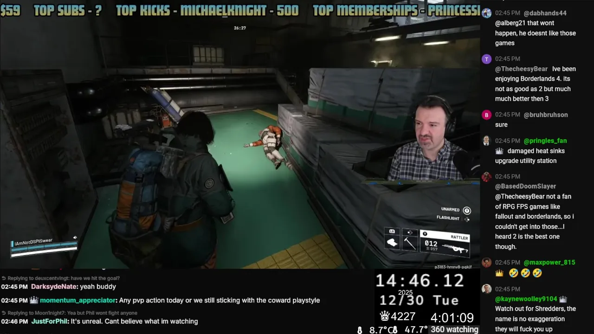Screen dimensions: 594x334
Task: Click DarksydeNate's name in bottom chat
Action: [x=53, y=287]
